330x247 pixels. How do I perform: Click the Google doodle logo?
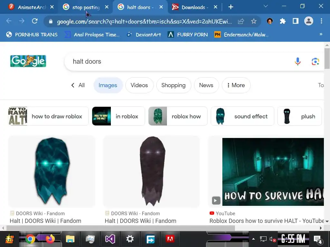(x=28, y=61)
